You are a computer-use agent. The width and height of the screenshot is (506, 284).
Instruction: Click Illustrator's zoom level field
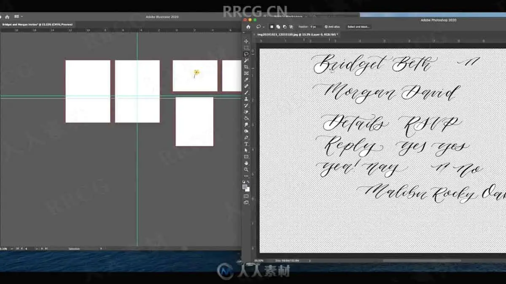coord(4,249)
